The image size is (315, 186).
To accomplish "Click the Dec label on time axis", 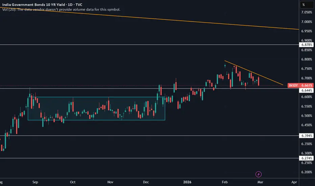I will (146, 182).
